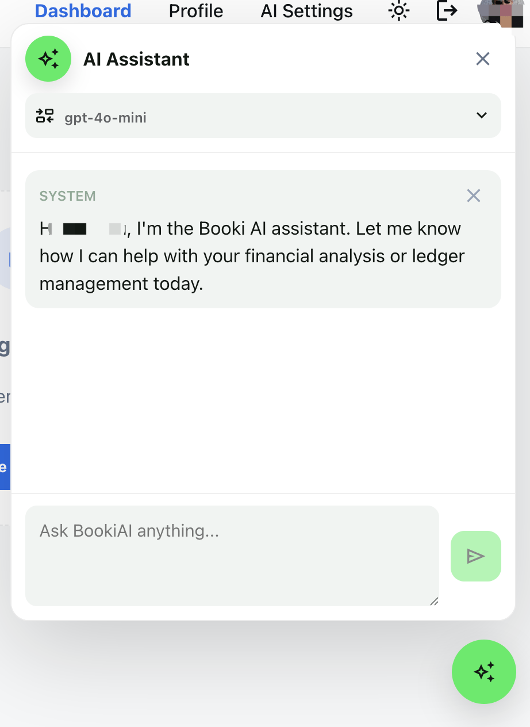Open the Profile page
Screen dimensions: 530x727
coord(195,11)
